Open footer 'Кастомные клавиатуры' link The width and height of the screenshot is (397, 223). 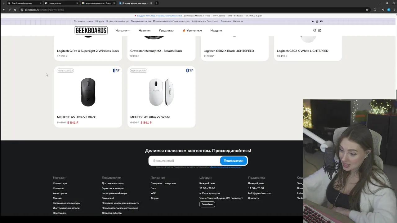66,203
